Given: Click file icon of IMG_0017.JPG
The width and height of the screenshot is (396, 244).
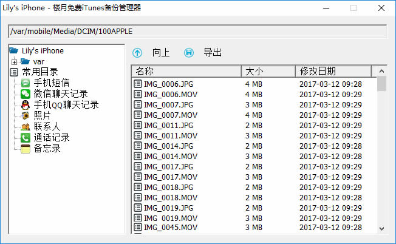Looking at the screenshot, I should [138, 166].
